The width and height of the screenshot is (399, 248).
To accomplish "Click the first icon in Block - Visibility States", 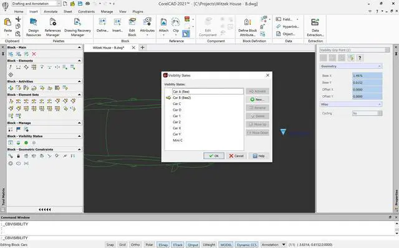I will click(x=11, y=143).
